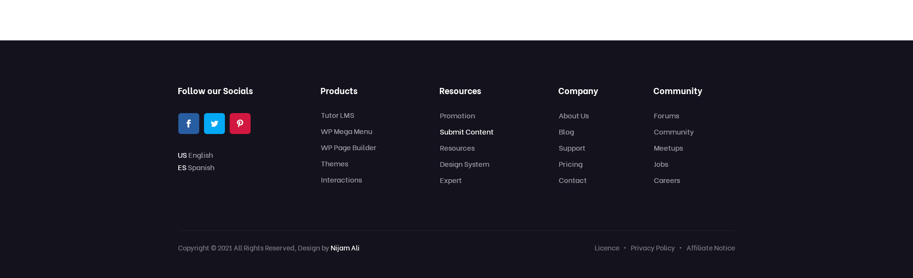
Task: Open WP Page Builder link
Action: (x=349, y=147)
